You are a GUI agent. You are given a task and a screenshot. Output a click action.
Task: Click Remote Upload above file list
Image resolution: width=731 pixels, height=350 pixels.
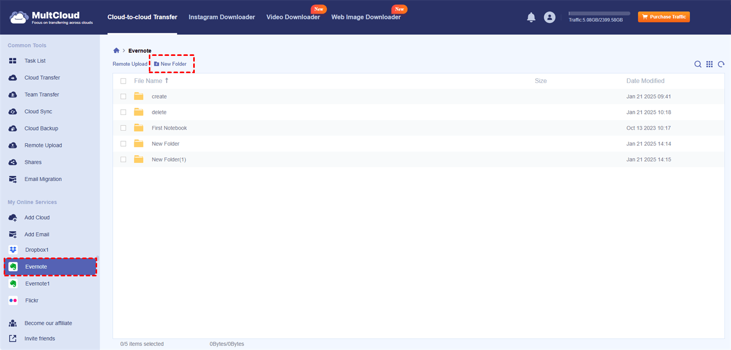click(130, 64)
